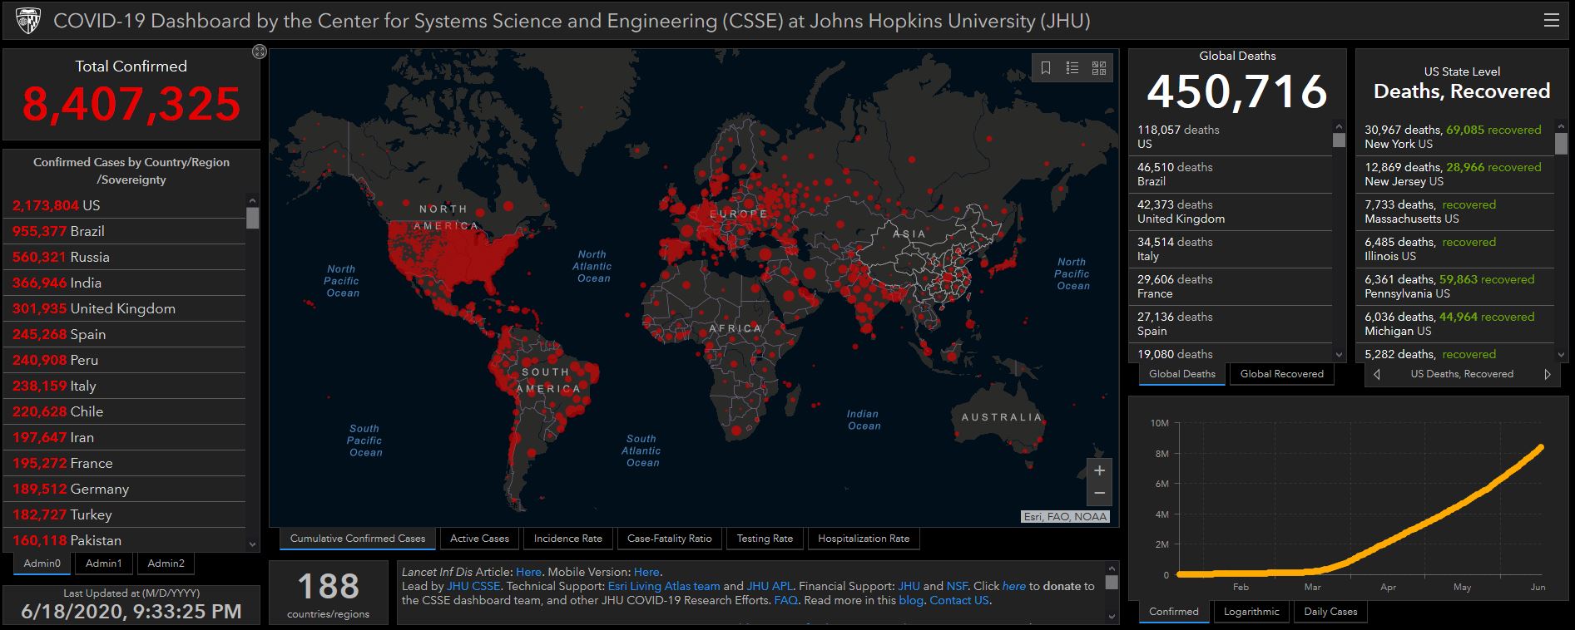
Task: Expand the Total Confirmed panel to fullscreen
Action: tap(260, 52)
